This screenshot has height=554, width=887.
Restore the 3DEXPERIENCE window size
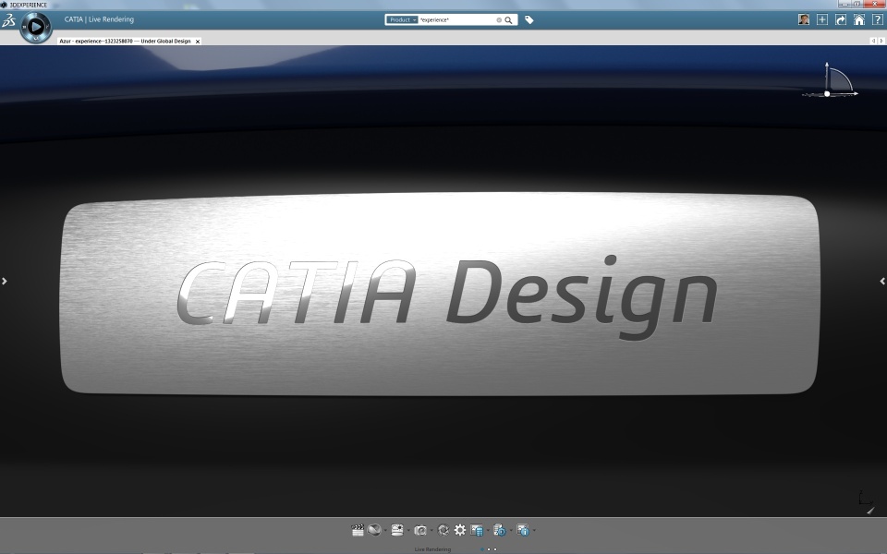click(x=857, y=4)
